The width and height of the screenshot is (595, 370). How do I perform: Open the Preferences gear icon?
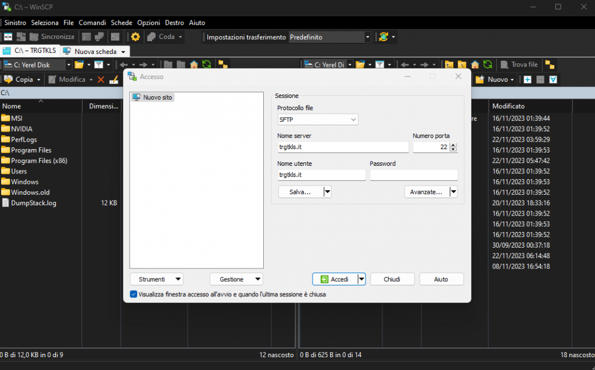coord(135,37)
